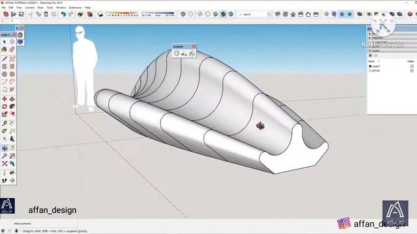417x234 pixels.
Task: Add a new layer plus button
Action: coord(371,55)
